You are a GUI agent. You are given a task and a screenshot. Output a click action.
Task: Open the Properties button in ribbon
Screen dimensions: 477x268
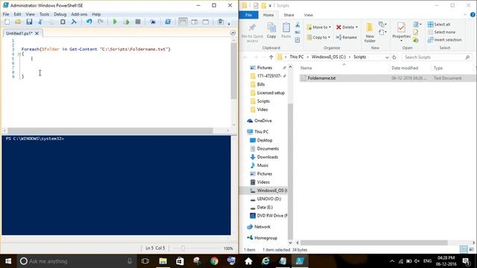click(x=401, y=30)
